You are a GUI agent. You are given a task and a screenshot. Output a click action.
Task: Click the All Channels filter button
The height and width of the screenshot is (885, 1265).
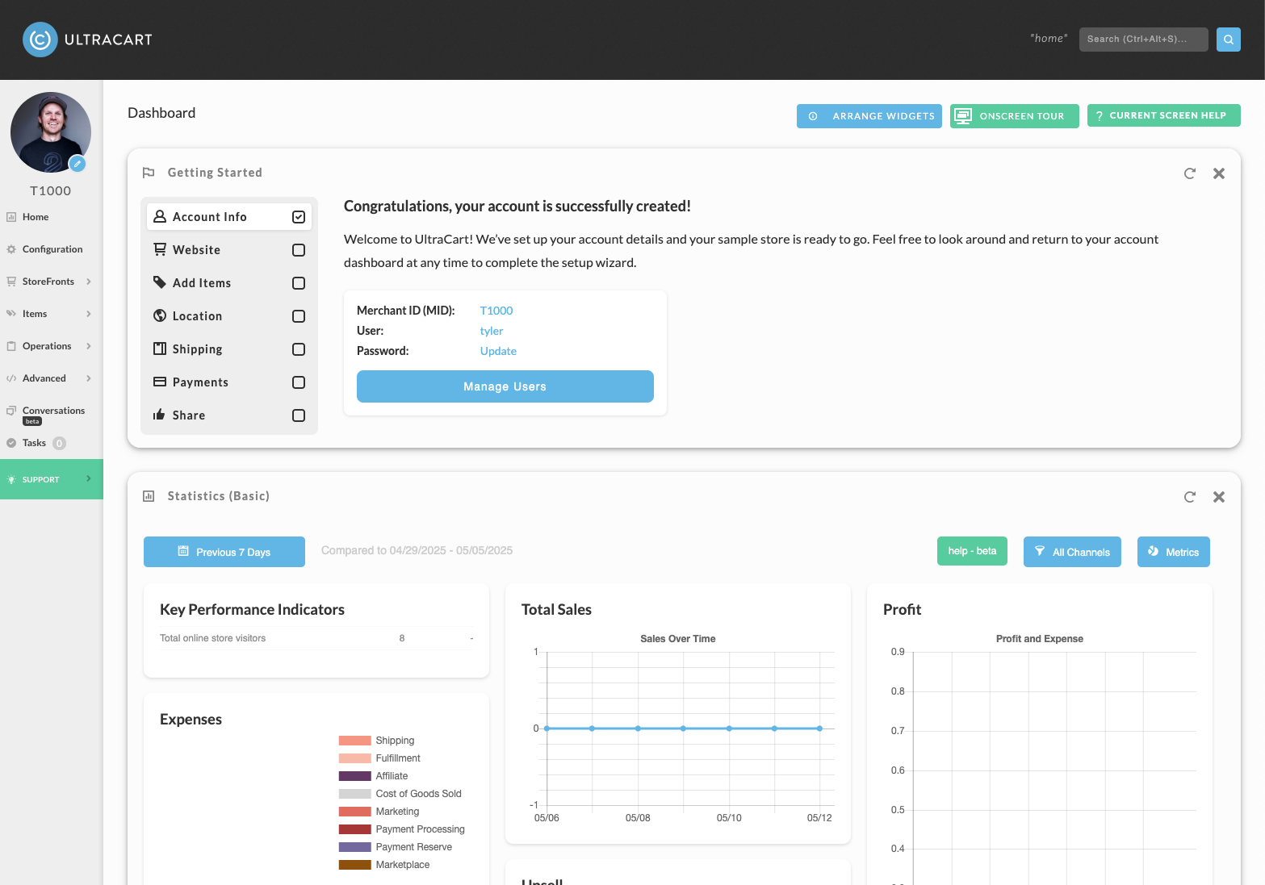click(1072, 552)
